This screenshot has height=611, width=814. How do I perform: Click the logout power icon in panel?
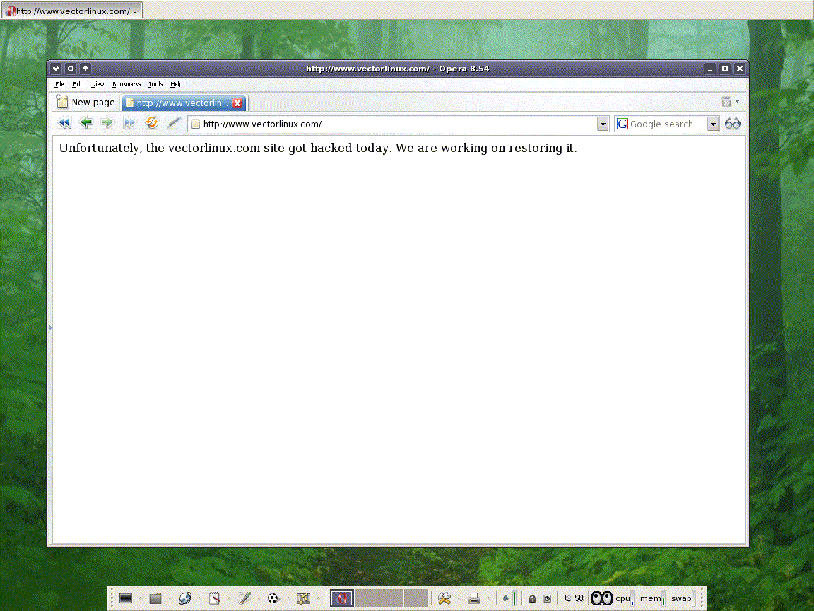pos(547,598)
